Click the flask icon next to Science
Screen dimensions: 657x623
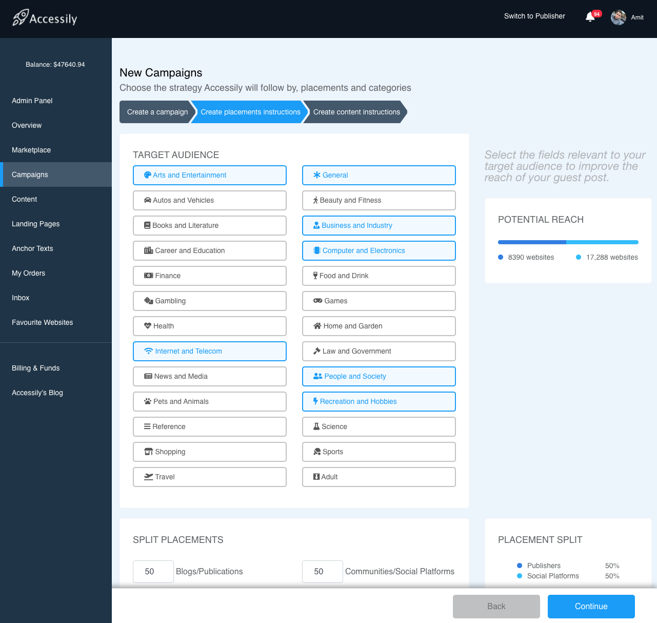316,426
